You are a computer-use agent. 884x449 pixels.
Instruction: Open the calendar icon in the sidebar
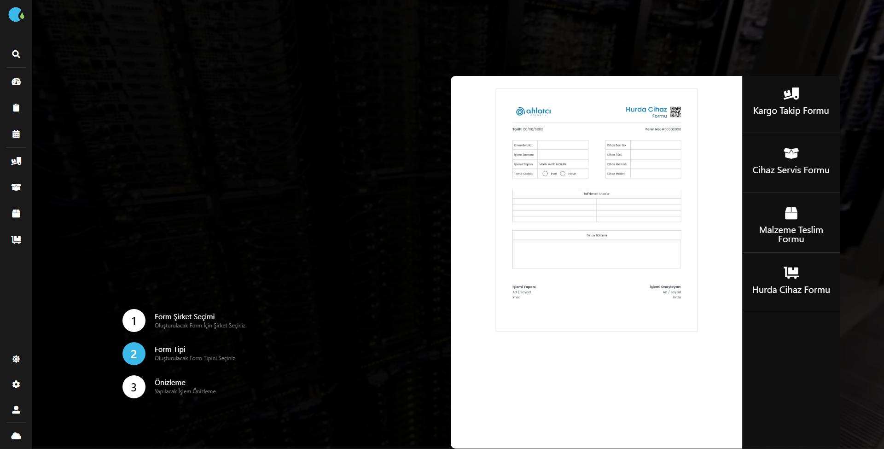pos(16,134)
